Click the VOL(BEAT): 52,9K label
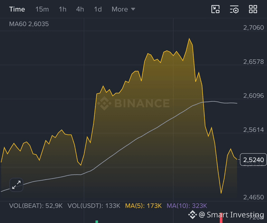The image size is (267, 223). [x=36, y=206]
